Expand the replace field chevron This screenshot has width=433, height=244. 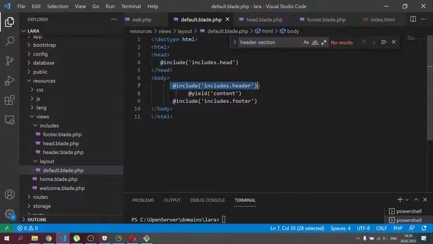235,42
